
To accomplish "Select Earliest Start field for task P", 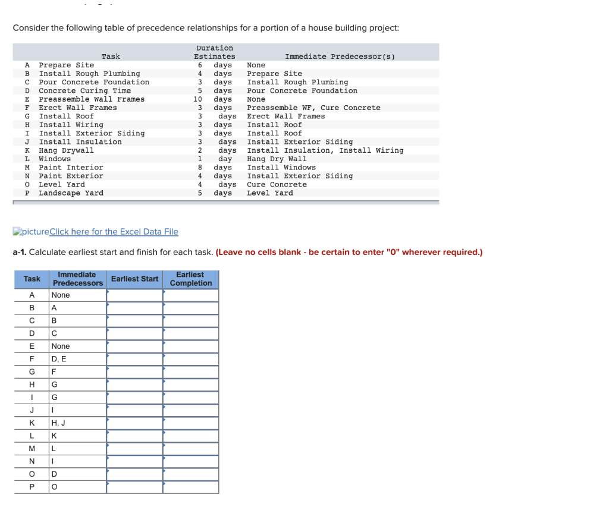I will click(134, 487).
